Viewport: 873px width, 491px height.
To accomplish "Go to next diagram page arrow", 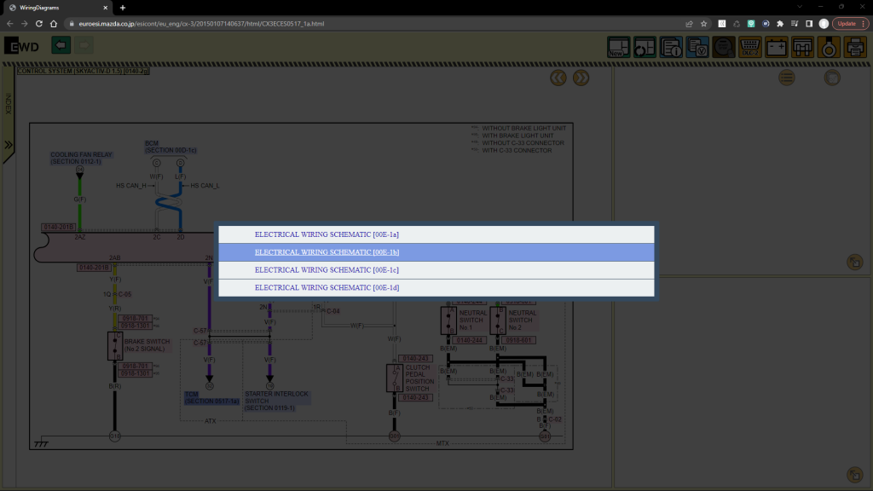I will [581, 78].
